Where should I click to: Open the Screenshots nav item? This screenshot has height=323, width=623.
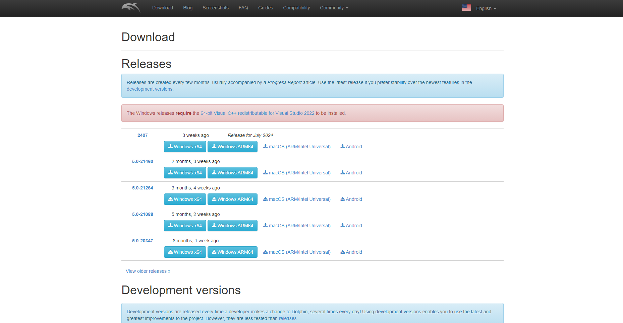click(x=216, y=8)
